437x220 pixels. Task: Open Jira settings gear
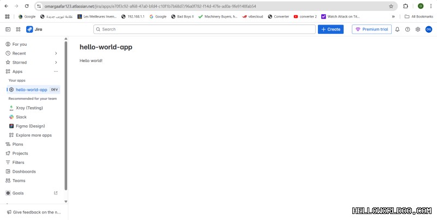pos(418,29)
